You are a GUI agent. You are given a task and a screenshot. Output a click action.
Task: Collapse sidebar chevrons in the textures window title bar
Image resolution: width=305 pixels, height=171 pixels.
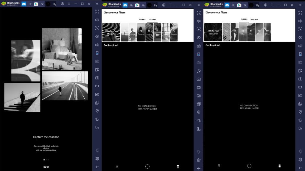(199, 5)
